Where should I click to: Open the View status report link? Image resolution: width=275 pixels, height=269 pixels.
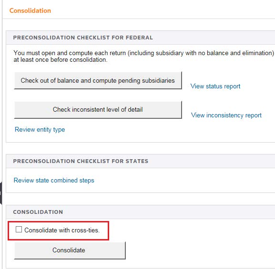[215, 86]
